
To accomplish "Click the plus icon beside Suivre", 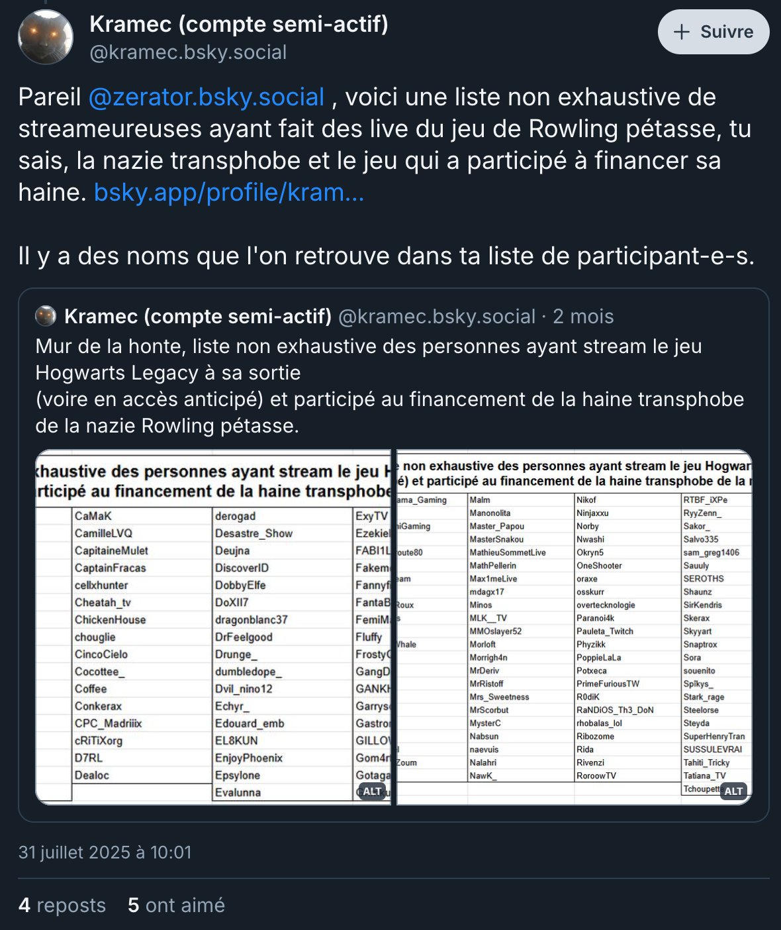I will click(x=681, y=32).
